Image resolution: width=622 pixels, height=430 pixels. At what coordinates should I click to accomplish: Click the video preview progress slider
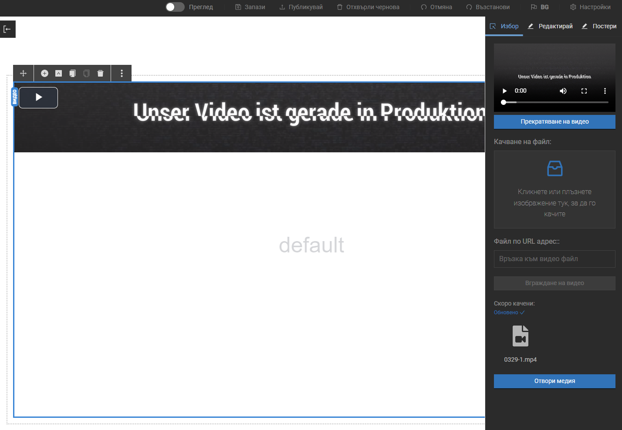pos(555,102)
